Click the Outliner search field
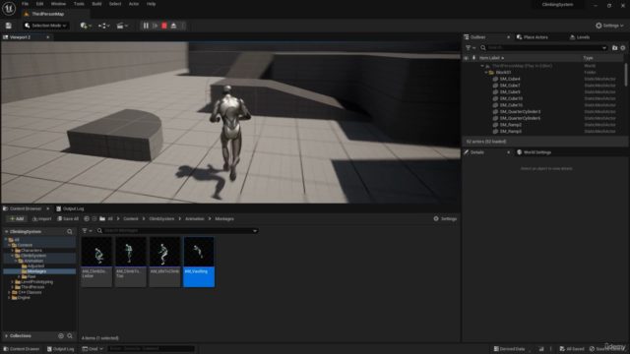This screenshot has width=630, height=354. click(x=543, y=48)
